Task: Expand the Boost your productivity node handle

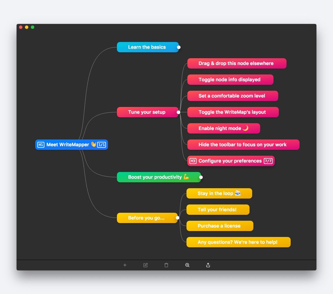Action: [201, 177]
